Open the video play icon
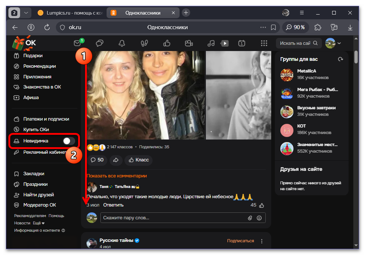Viewport: 365px width, 255px height. coord(224,43)
